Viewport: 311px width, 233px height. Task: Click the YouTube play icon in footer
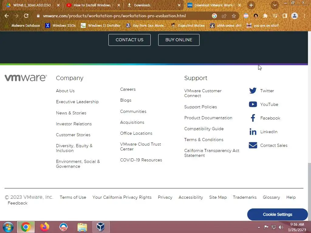253,104
